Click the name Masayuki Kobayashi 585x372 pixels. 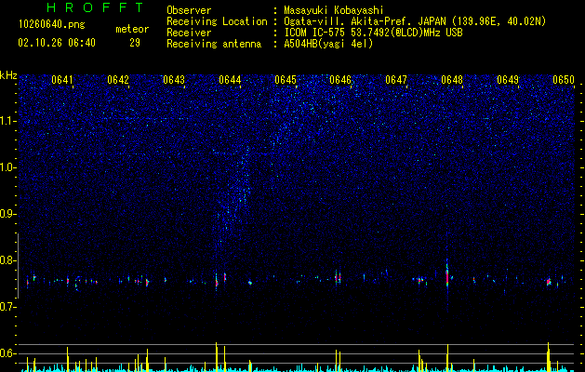coord(333,10)
